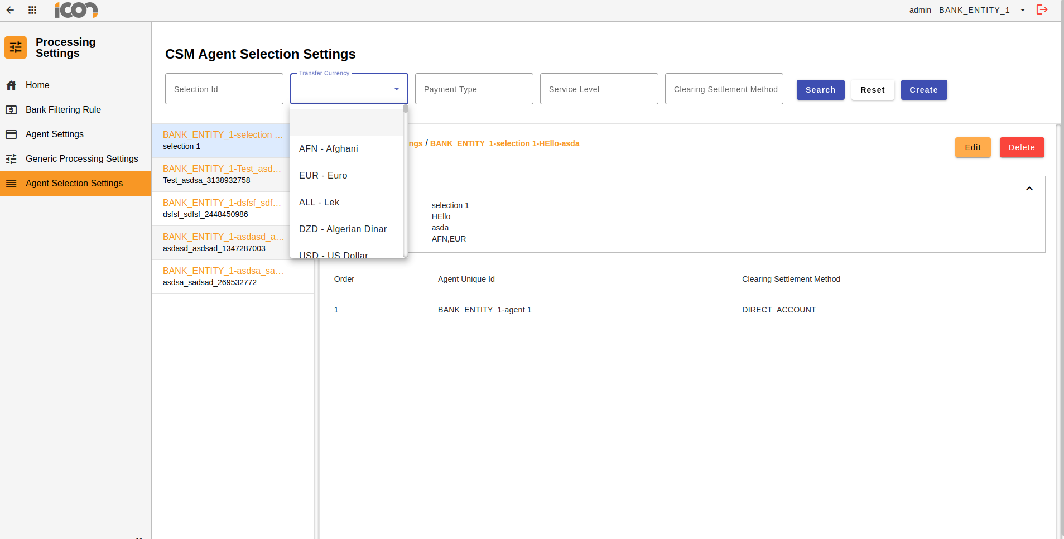Click the Agent Settings card icon
The height and width of the screenshot is (539, 1064).
pyautogui.click(x=12, y=134)
